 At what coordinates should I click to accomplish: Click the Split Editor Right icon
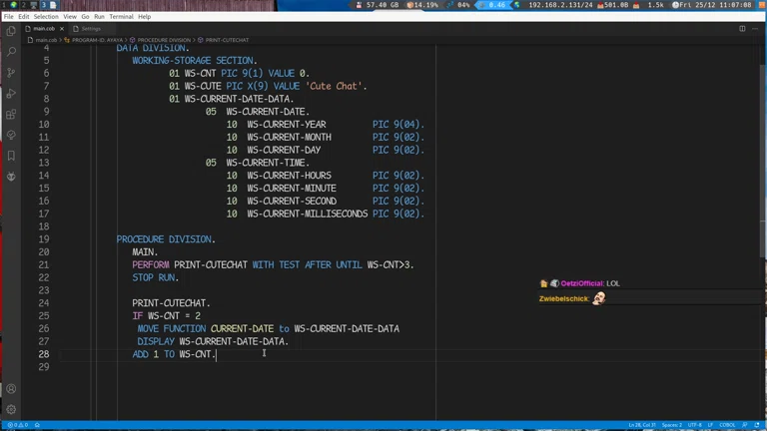[x=742, y=29]
